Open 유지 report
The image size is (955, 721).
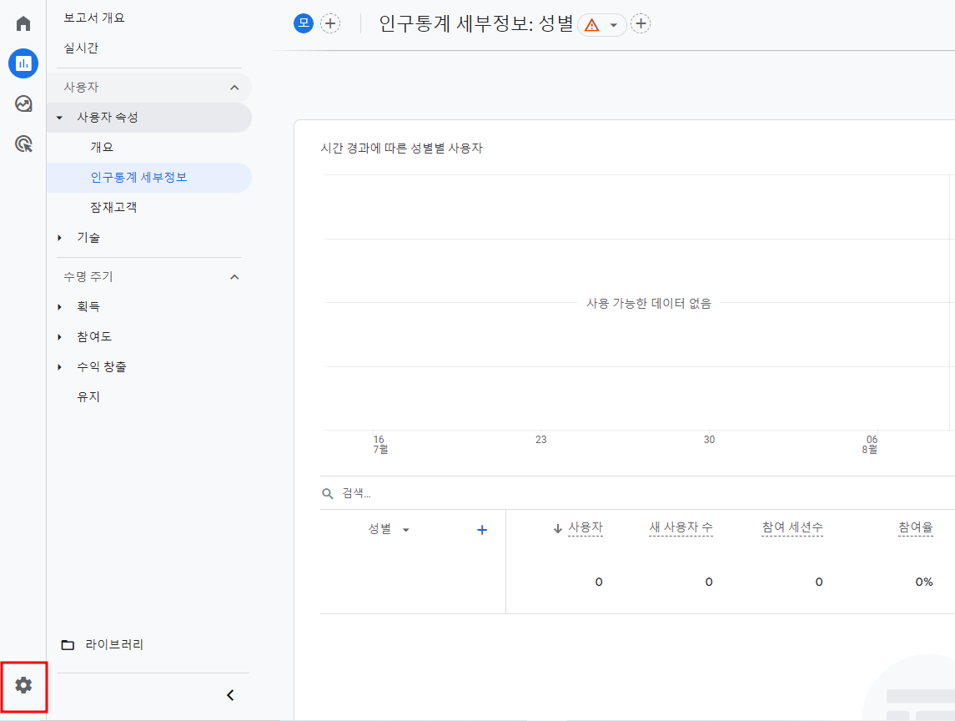pos(88,396)
